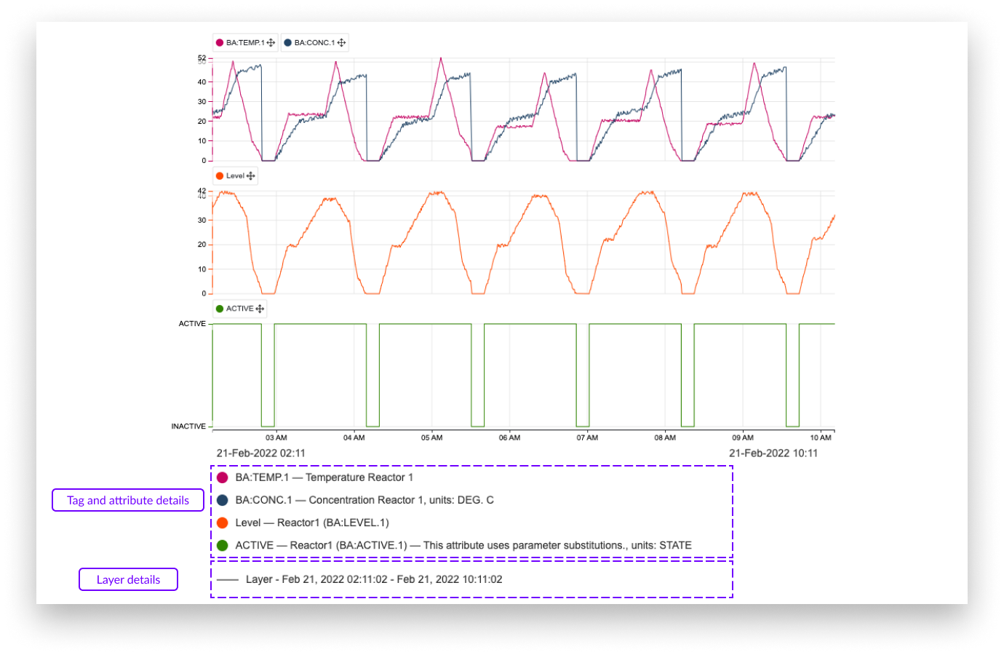Screen dimensions: 1004x655
Task: Select the ACTIVE Reactor1 (BA:ACTIVE.1) legend entry
Action: [463, 545]
